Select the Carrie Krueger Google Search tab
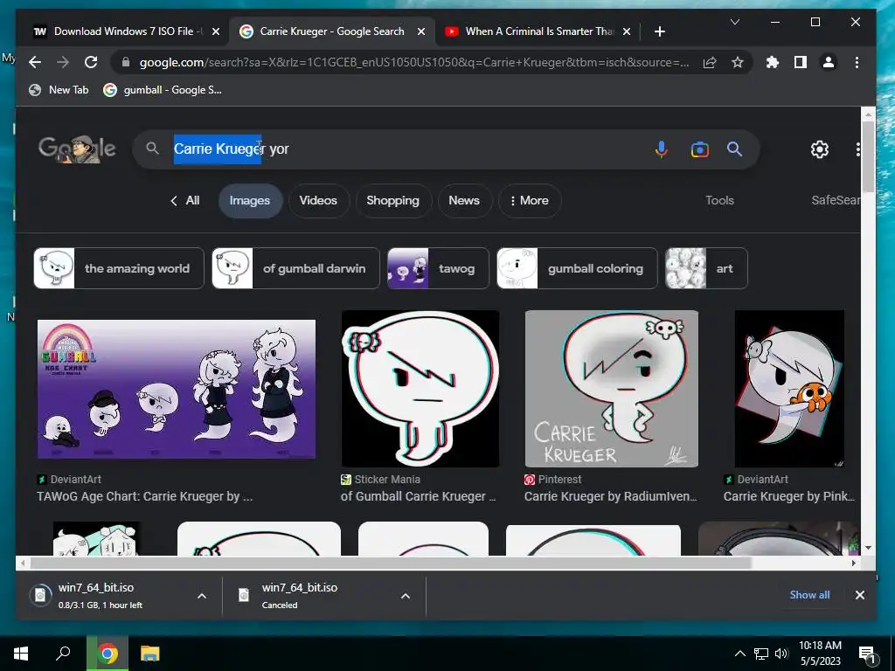895x671 pixels. (332, 31)
